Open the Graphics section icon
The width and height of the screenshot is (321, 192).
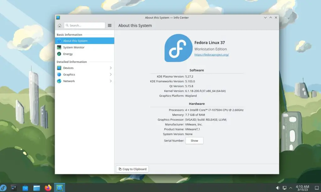pos(60,74)
